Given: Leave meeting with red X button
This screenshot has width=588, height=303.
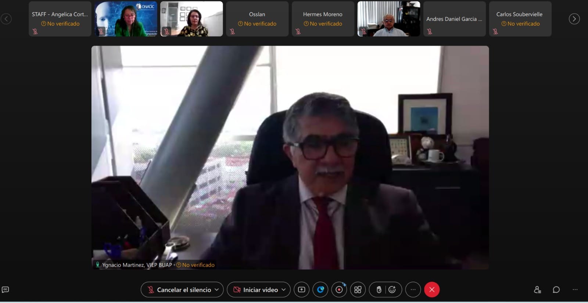Looking at the screenshot, I should [x=432, y=290].
